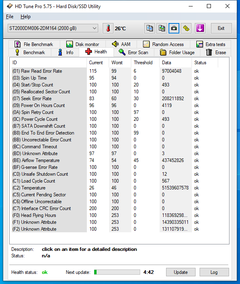Select the Power On Hours Count row
The width and height of the screenshot is (240, 284).
coord(115,105)
